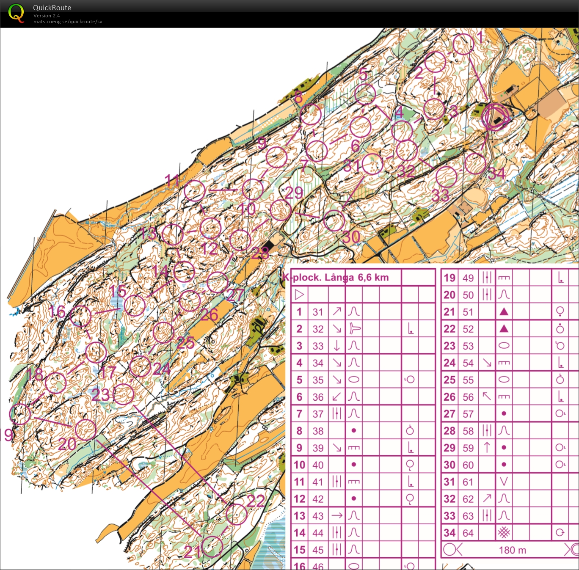Click the QuickRoute Q logo
579x570 pixels.
click(16, 13)
